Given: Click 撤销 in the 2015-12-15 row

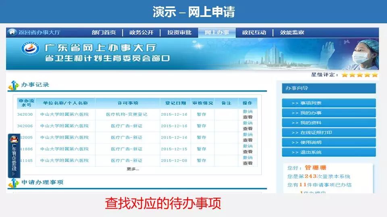Looking at the screenshot, I should tap(248, 146).
